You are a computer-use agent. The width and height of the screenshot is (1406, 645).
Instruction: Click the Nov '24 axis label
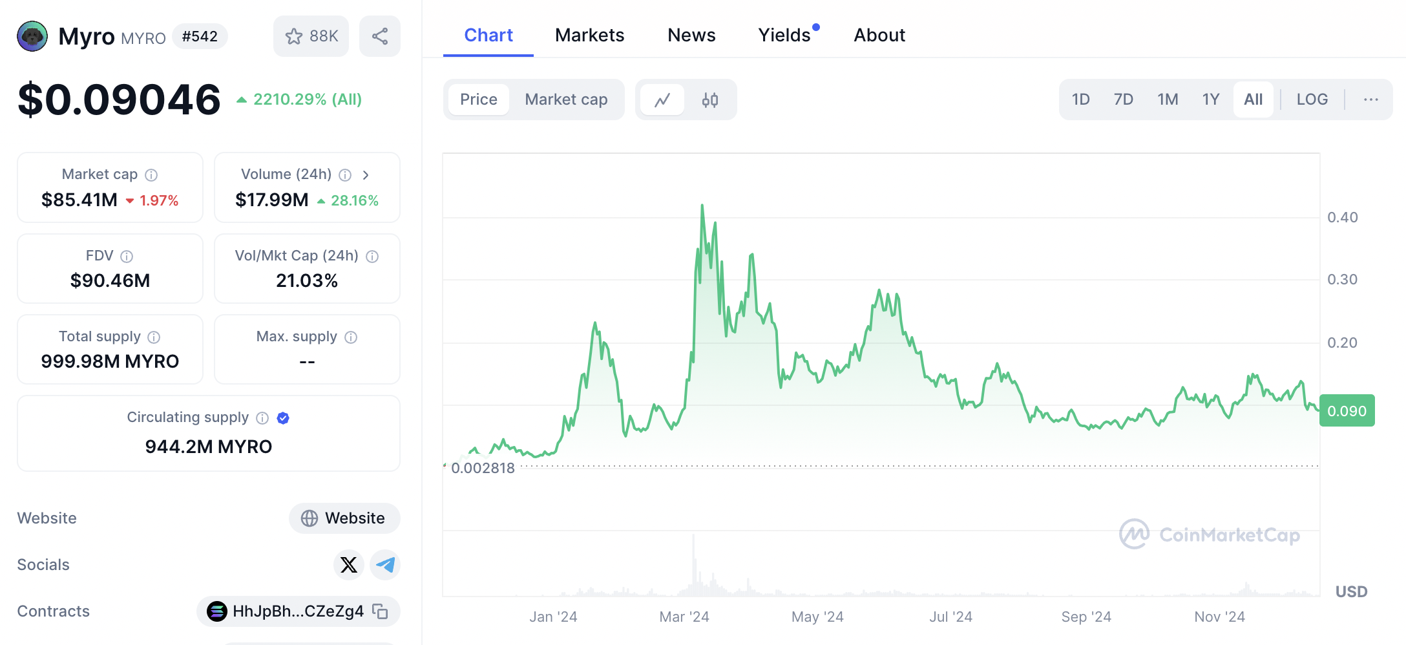coord(1220,617)
